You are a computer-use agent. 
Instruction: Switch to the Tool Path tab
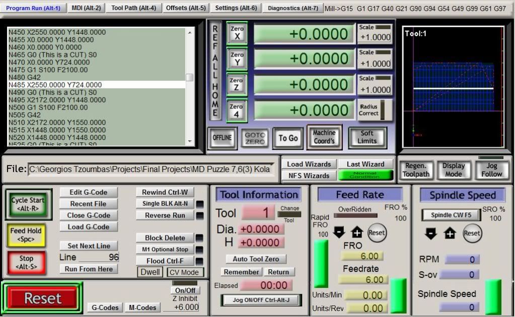[x=133, y=8]
